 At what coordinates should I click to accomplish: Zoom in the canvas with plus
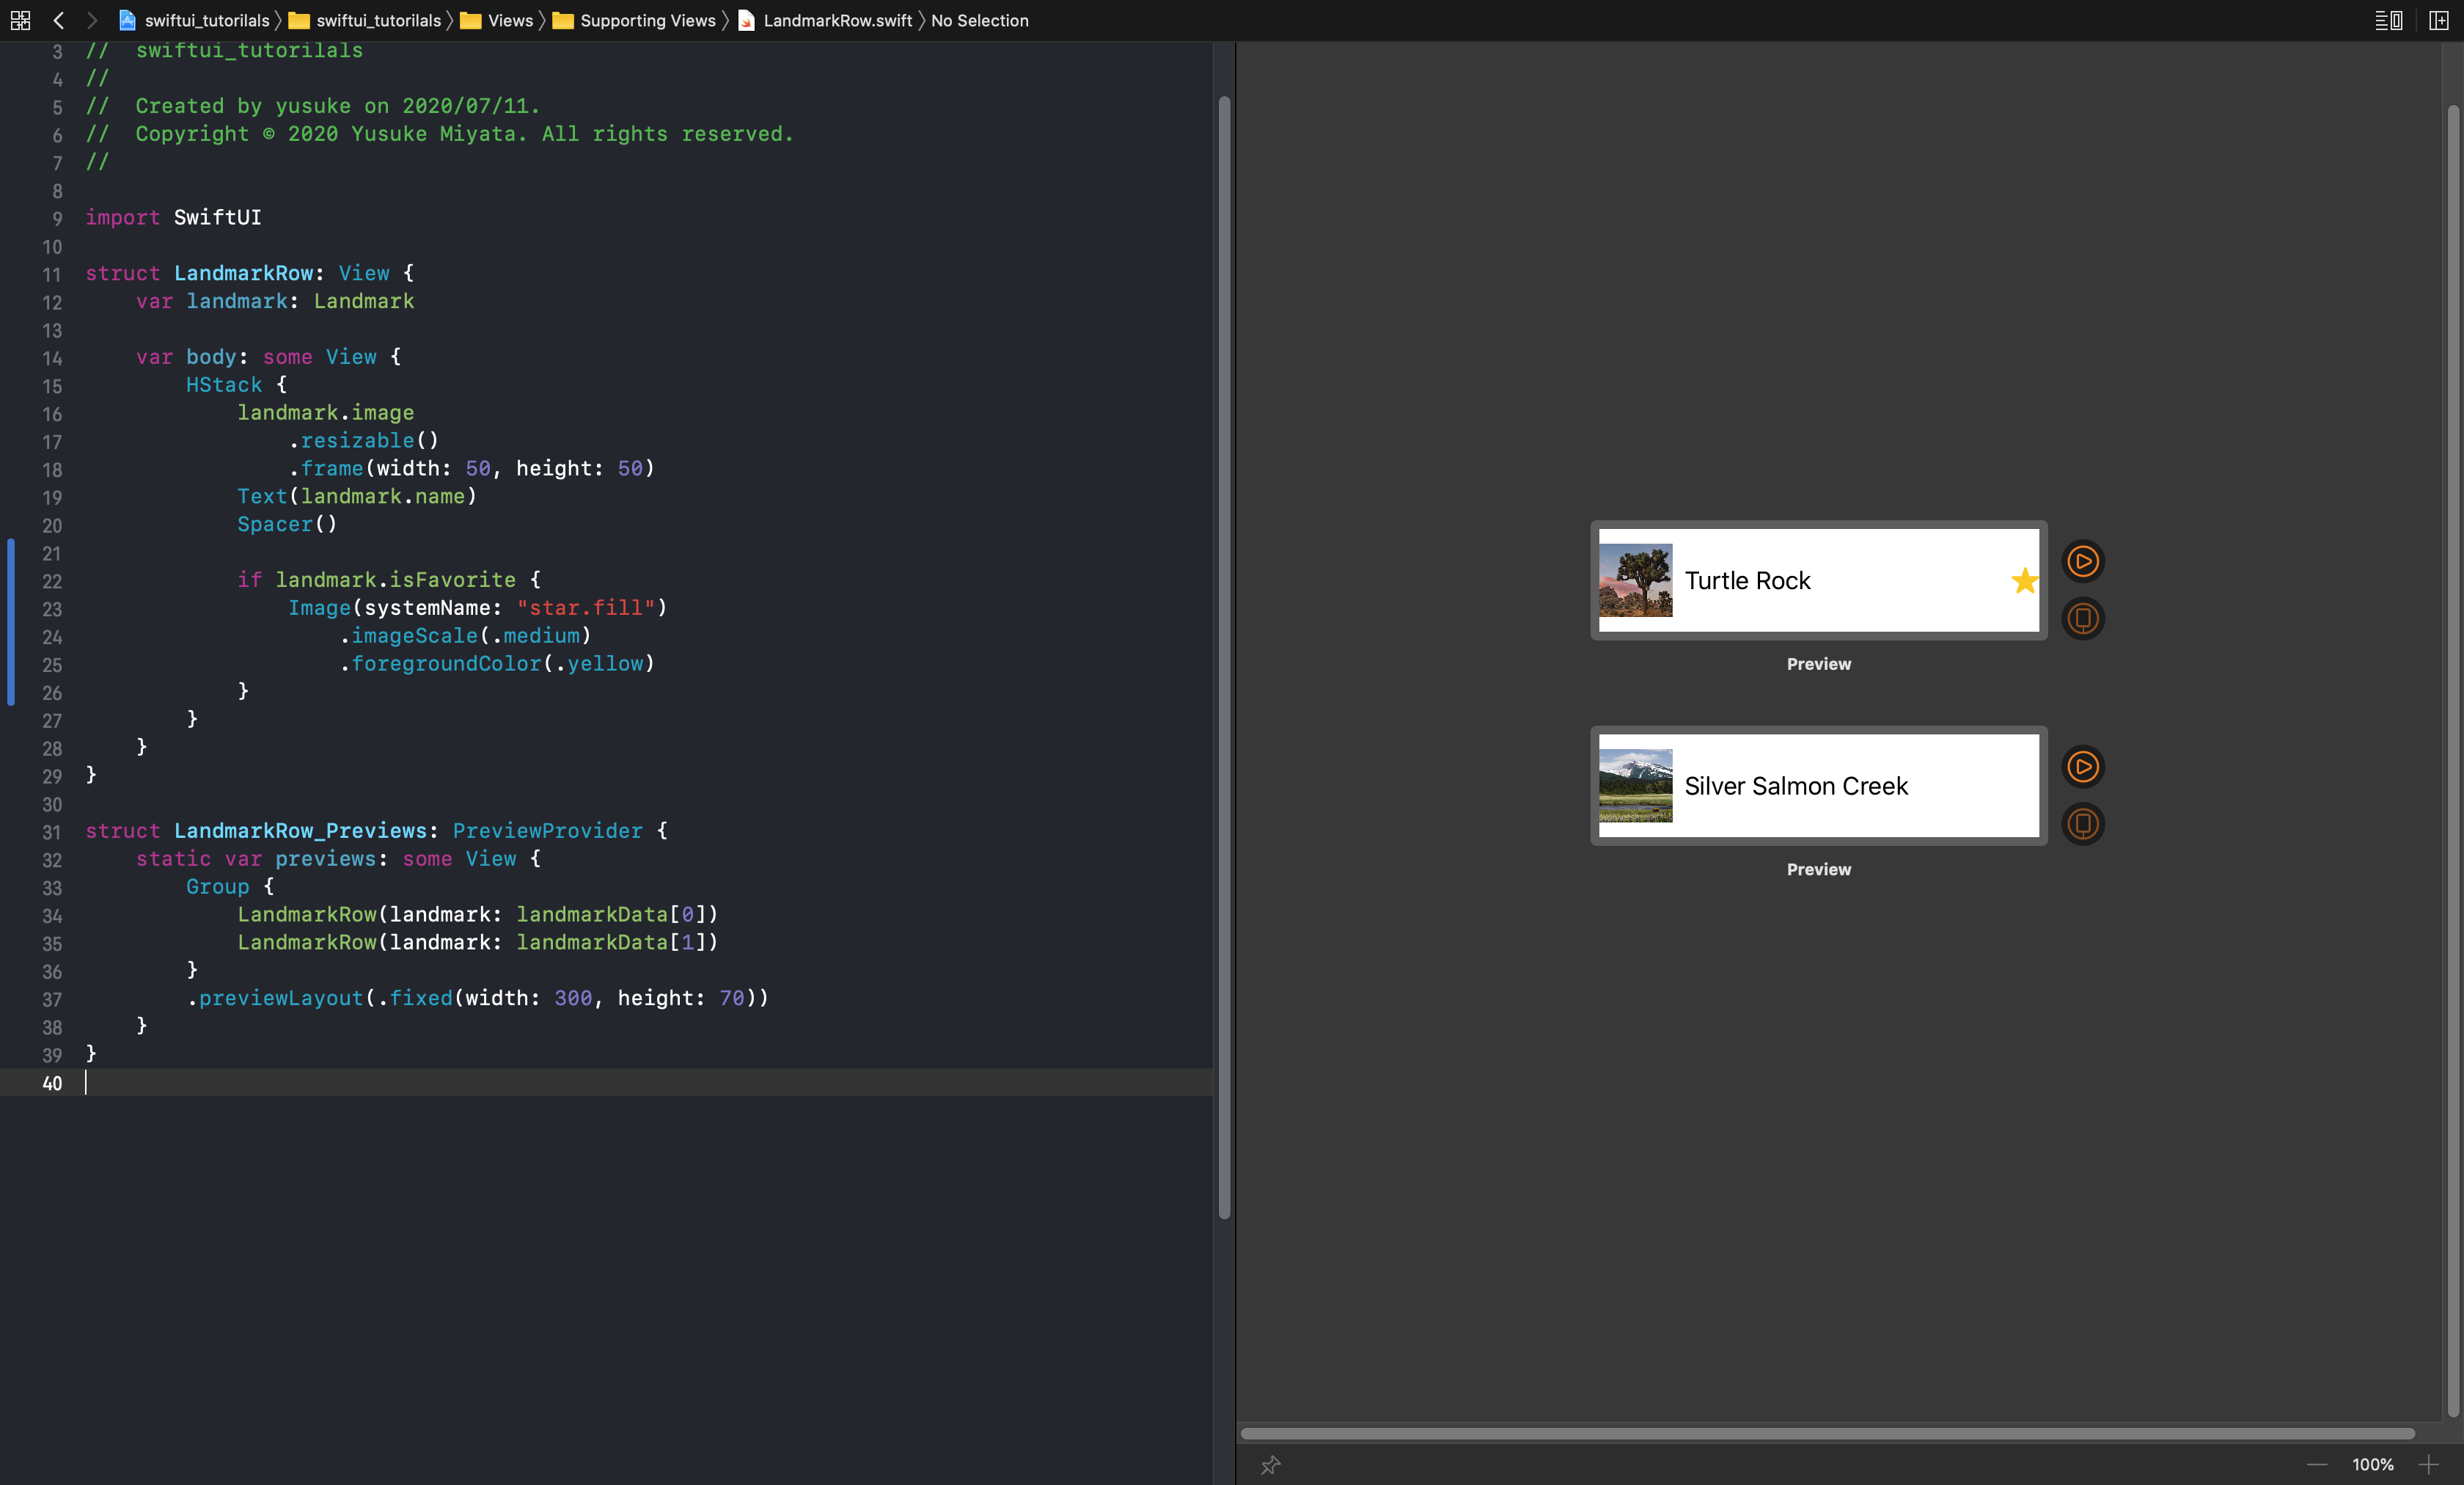click(x=2428, y=1465)
